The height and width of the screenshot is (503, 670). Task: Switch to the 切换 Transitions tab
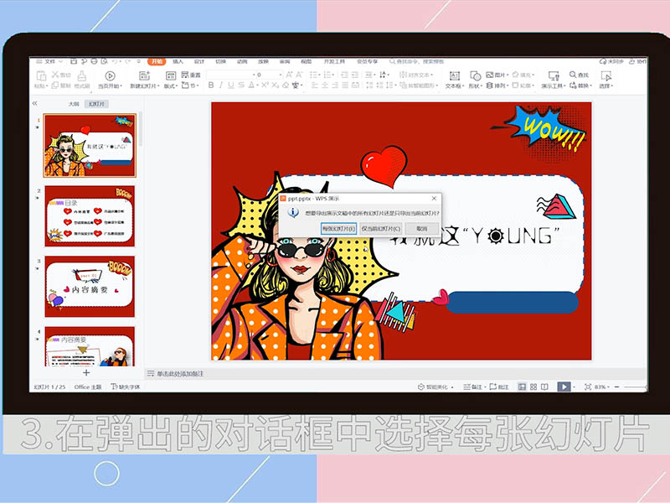point(220,61)
